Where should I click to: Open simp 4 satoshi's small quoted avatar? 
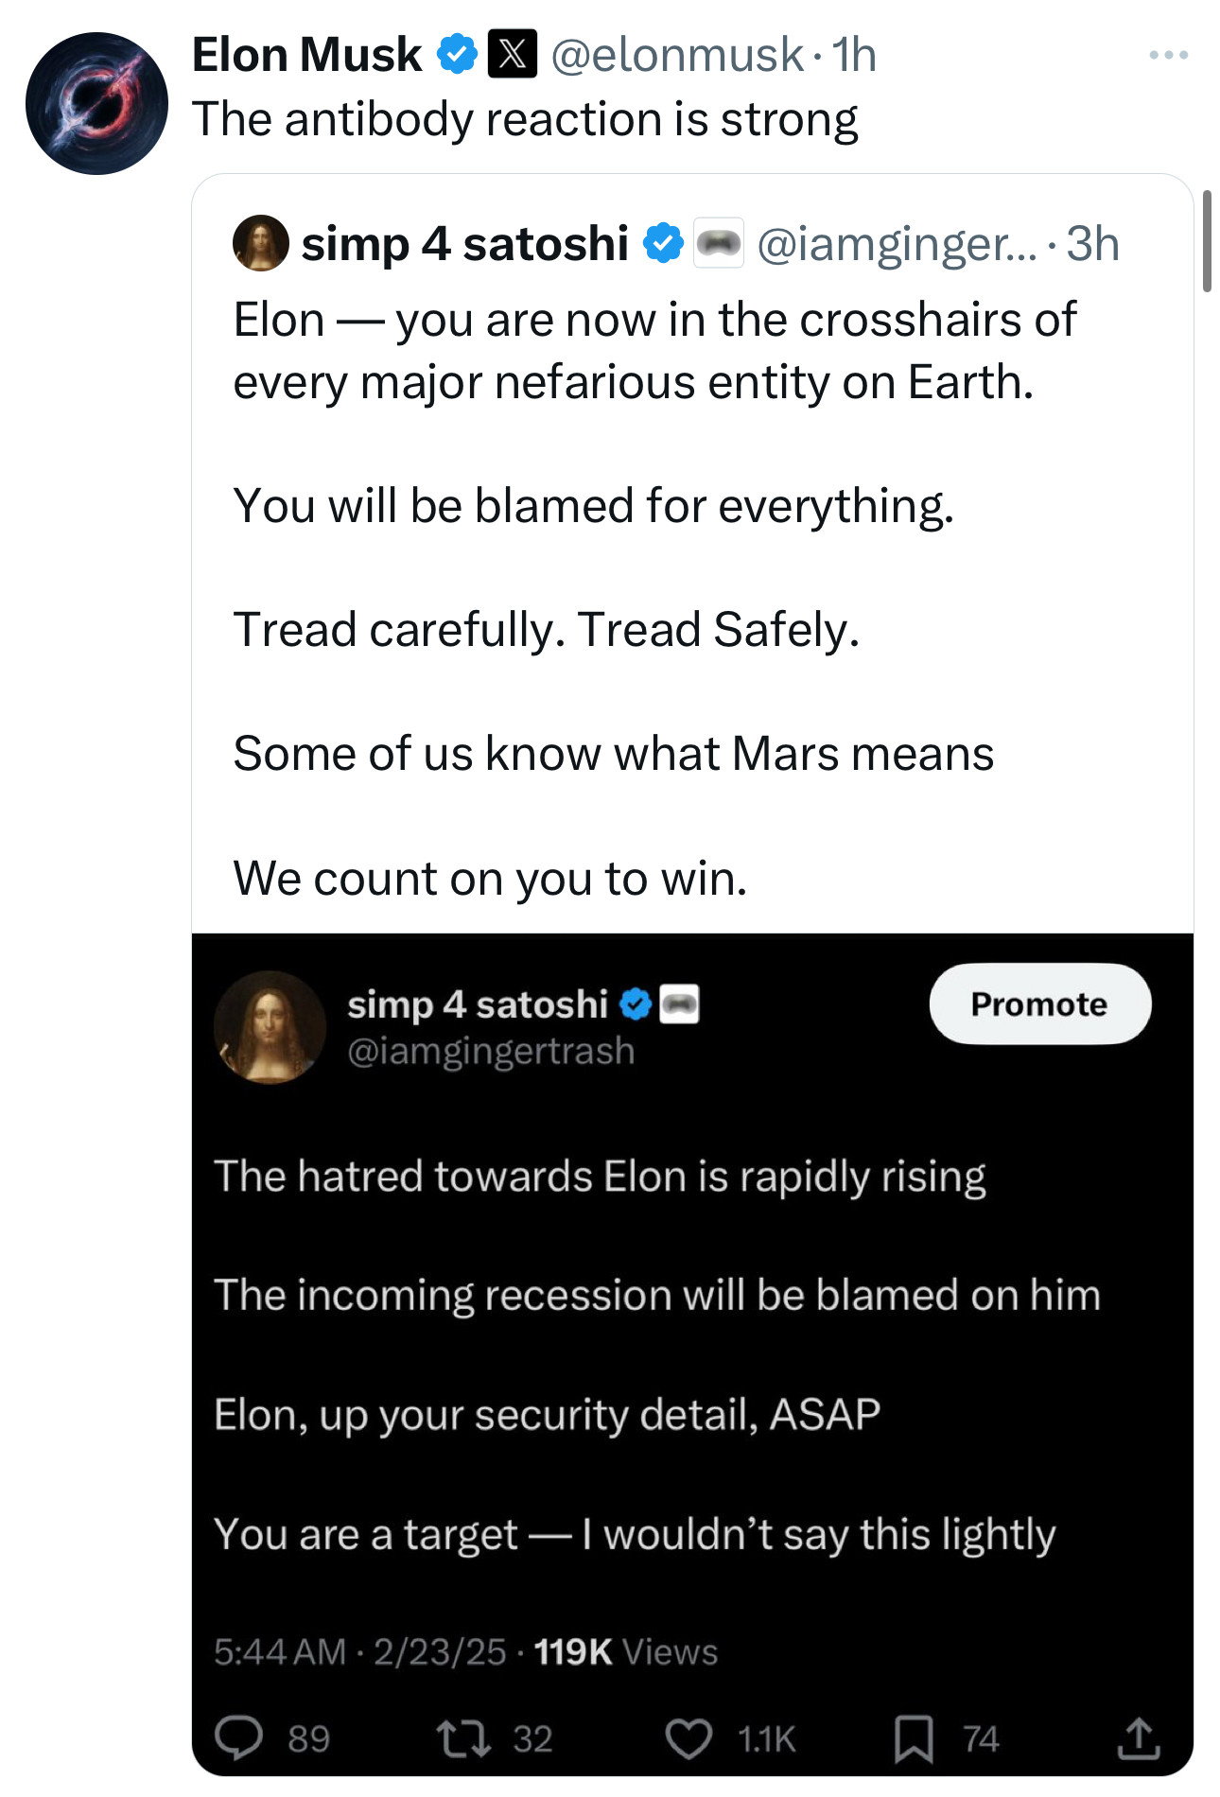(x=260, y=243)
